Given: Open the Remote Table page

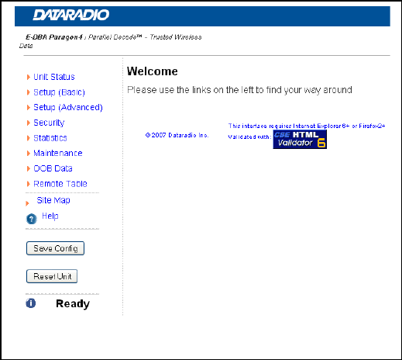Looking at the screenshot, I should (x=60, y=184).
